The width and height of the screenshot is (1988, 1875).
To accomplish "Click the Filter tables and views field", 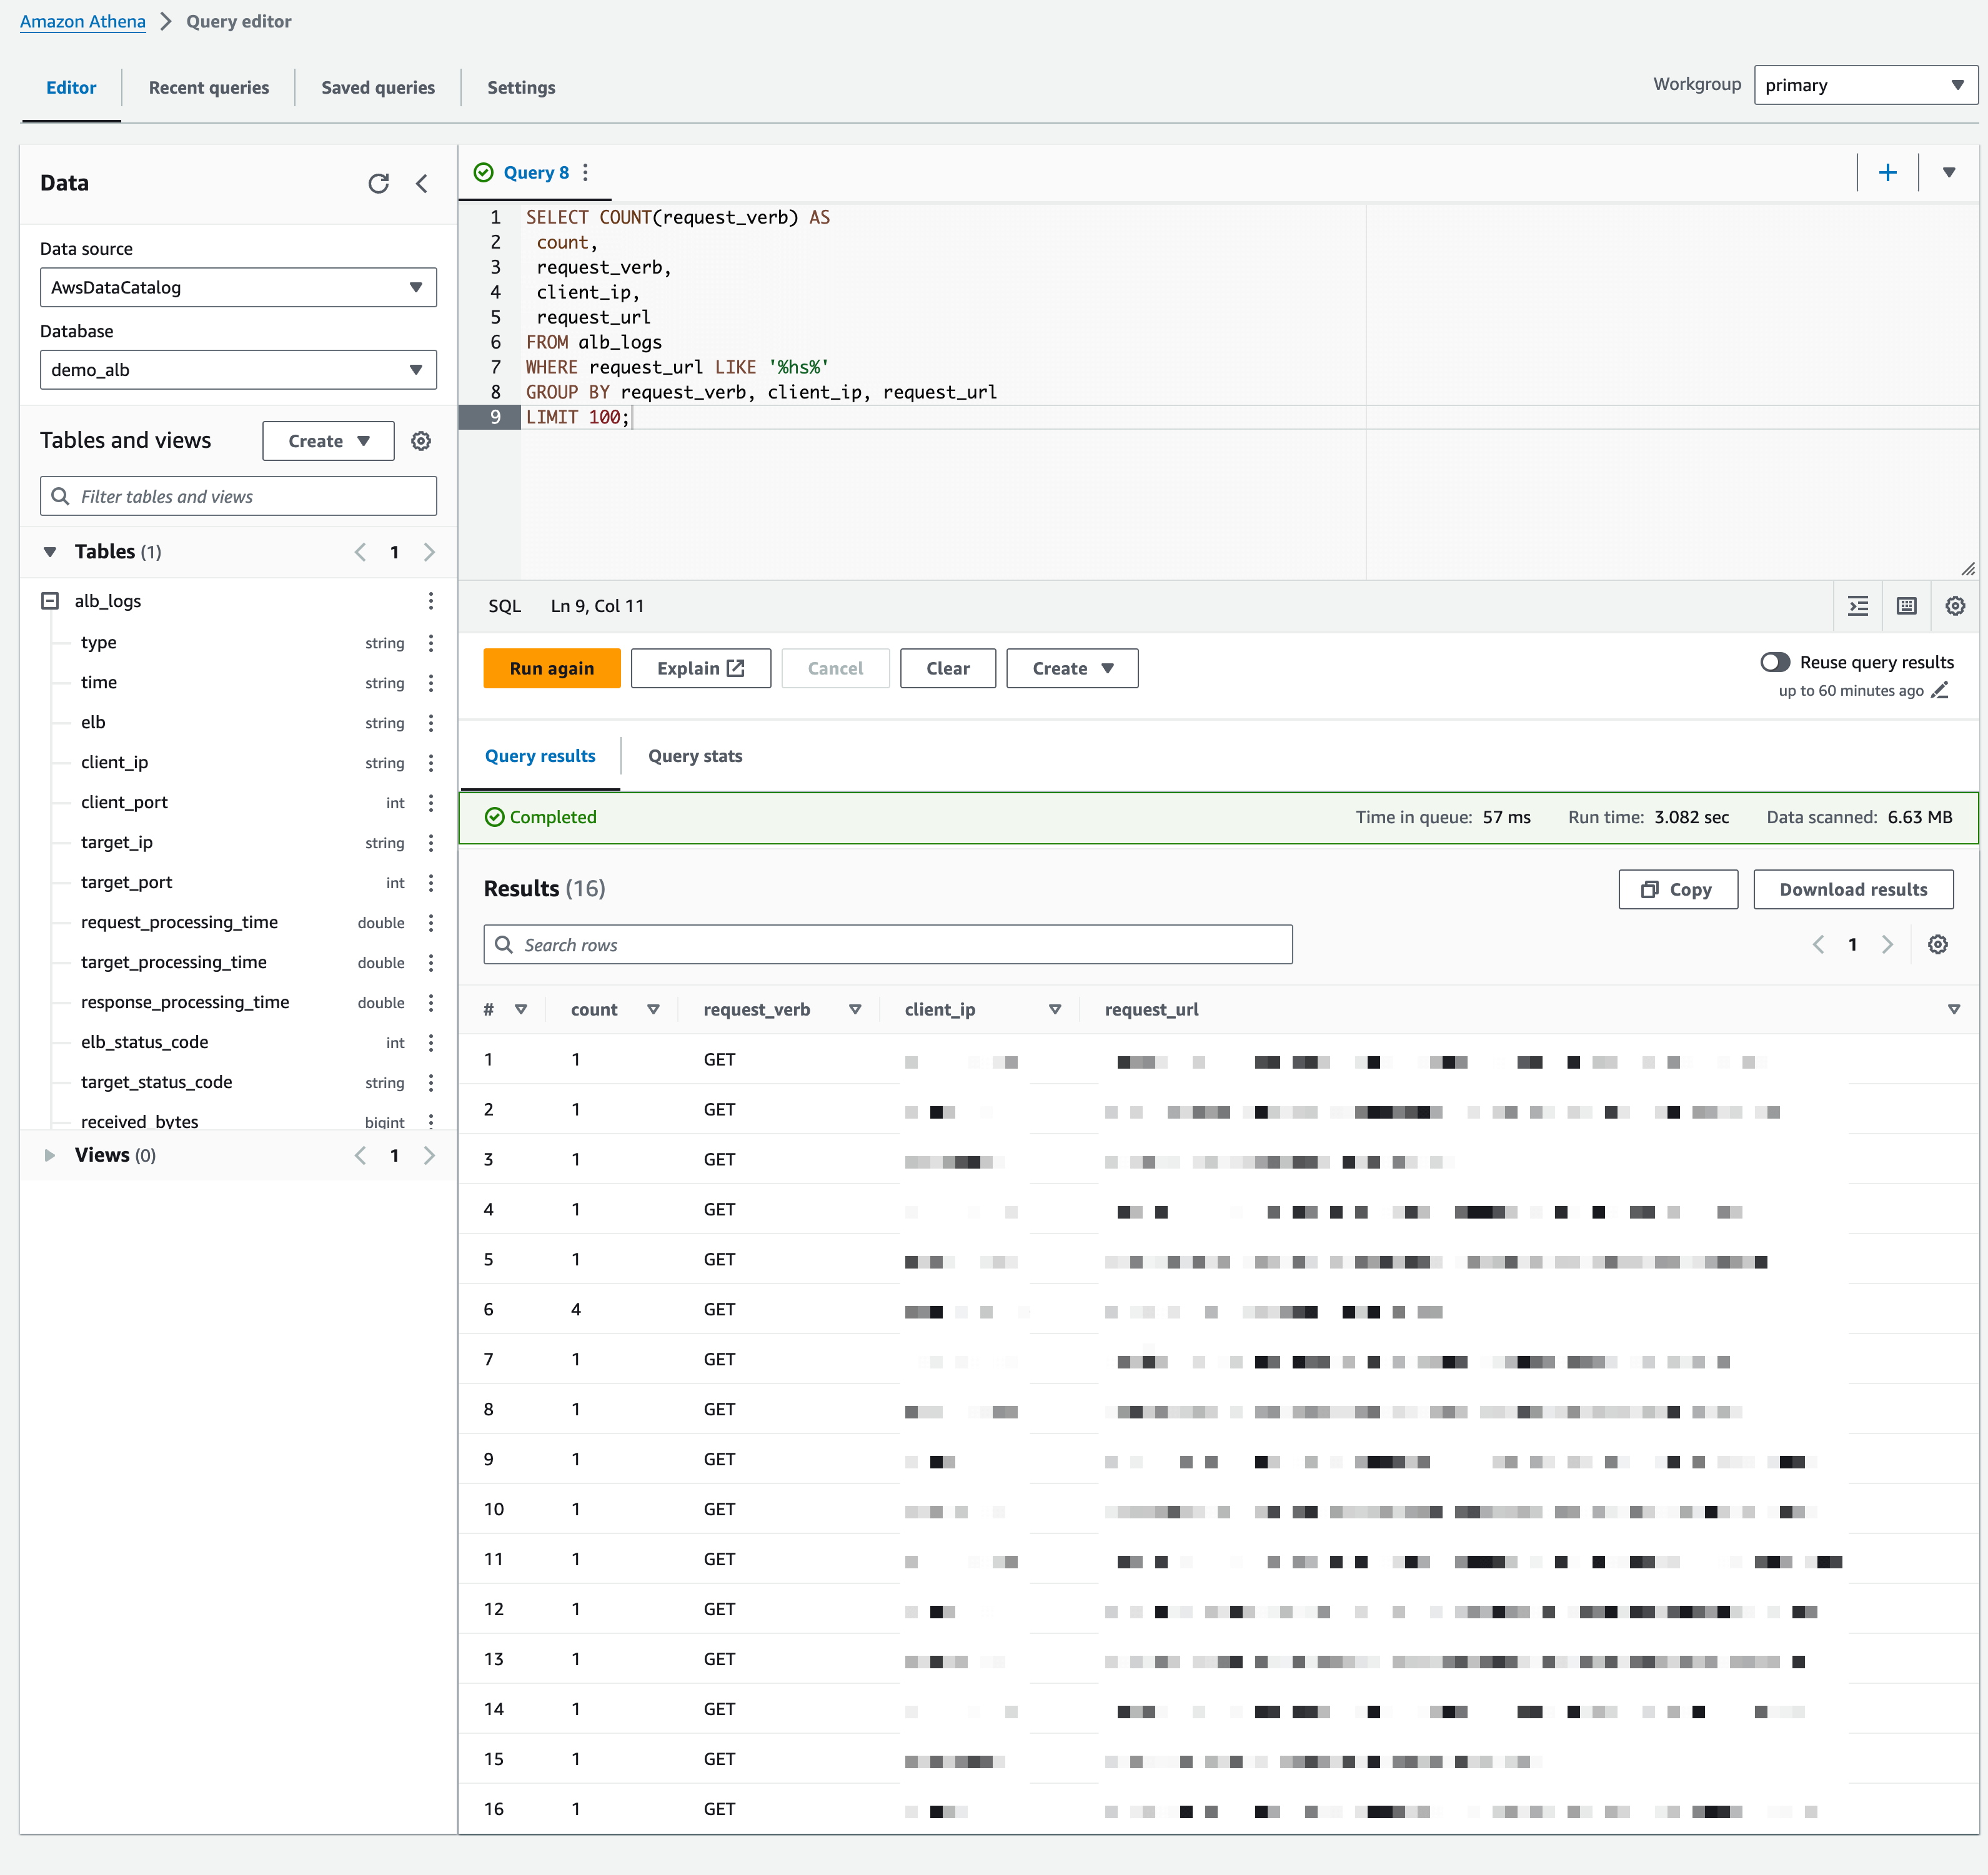I will point(238,497).
